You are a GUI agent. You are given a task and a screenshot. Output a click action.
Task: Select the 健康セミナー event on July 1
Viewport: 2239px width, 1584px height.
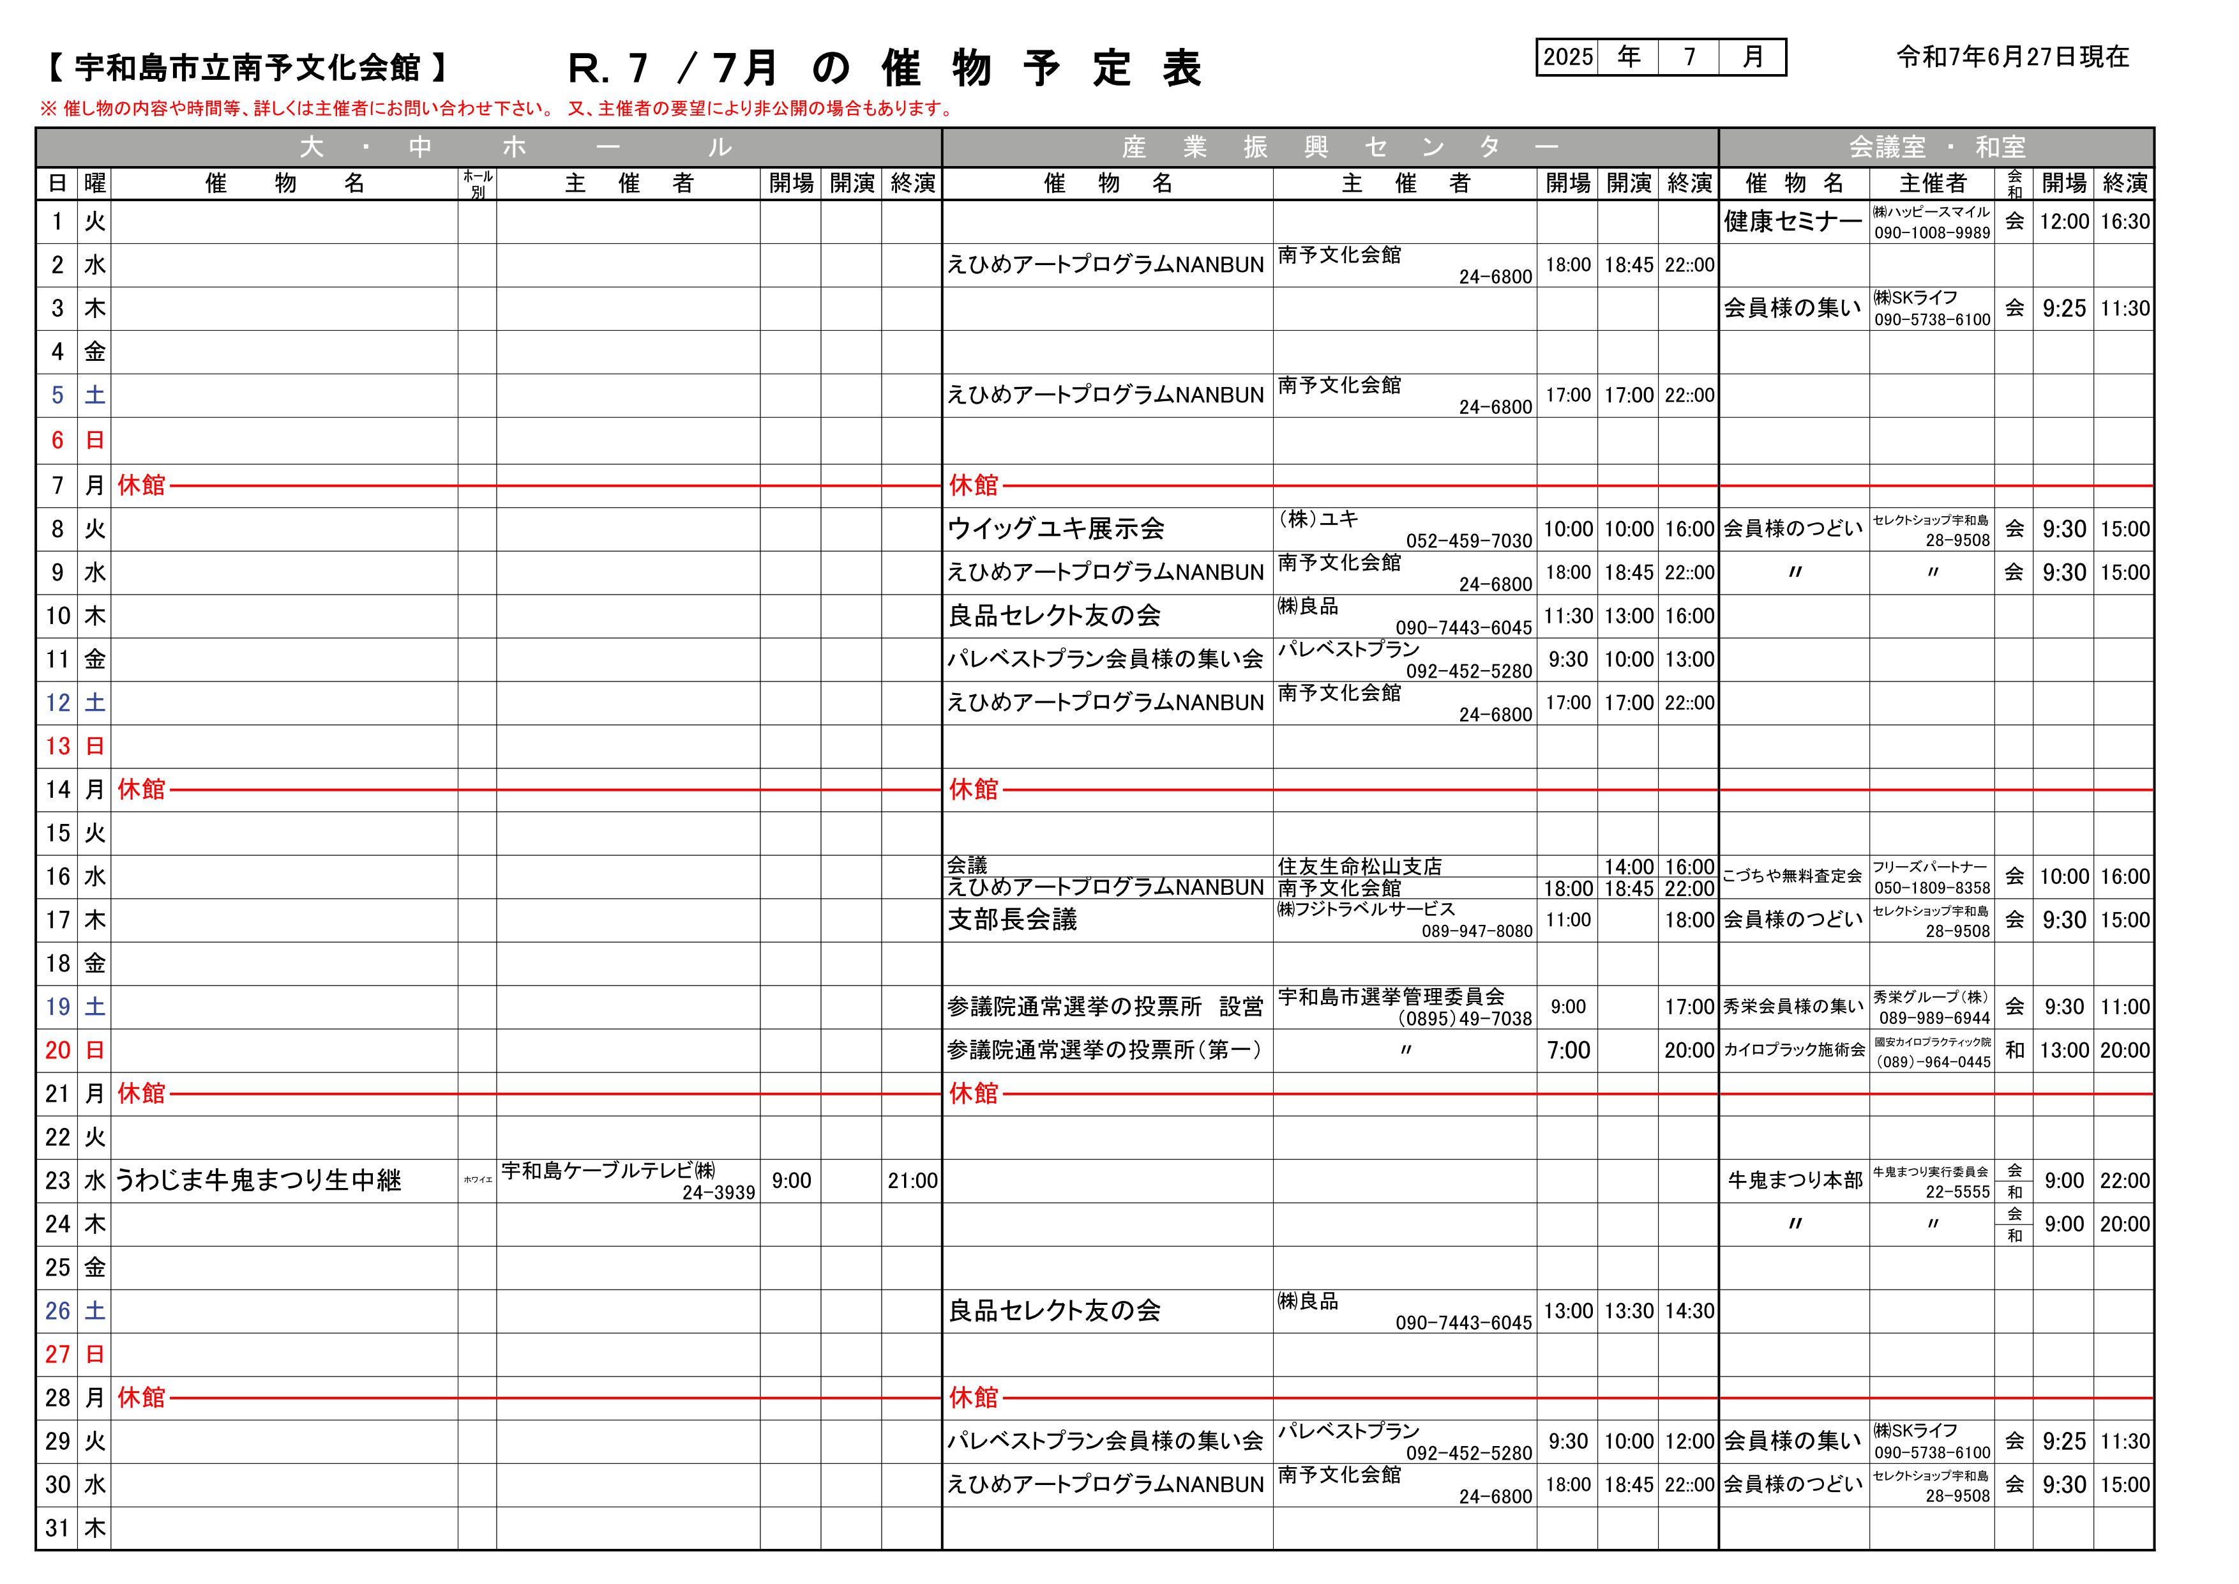[1793, 222]
